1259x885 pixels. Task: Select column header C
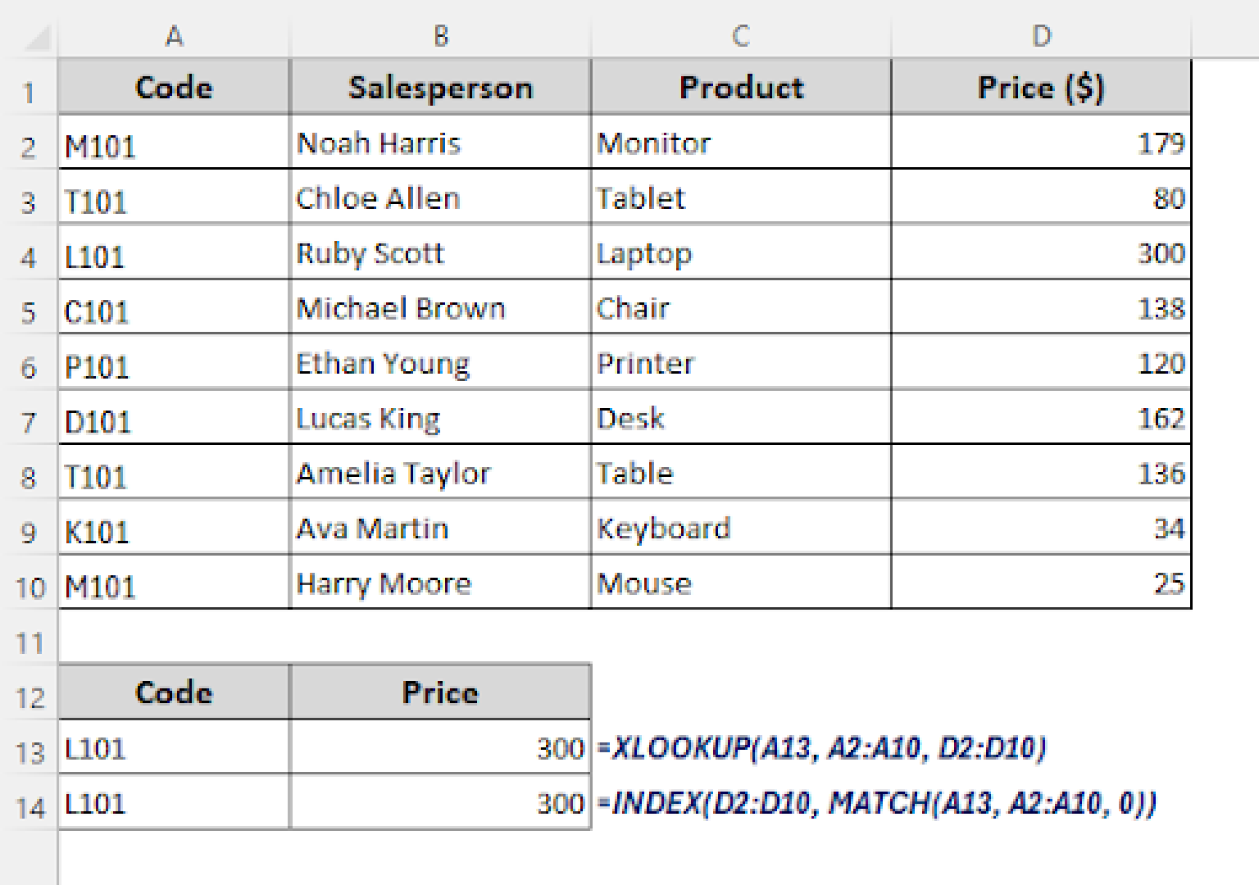click(x=739, y=35)
